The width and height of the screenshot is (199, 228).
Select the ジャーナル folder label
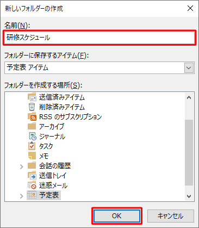52,137
